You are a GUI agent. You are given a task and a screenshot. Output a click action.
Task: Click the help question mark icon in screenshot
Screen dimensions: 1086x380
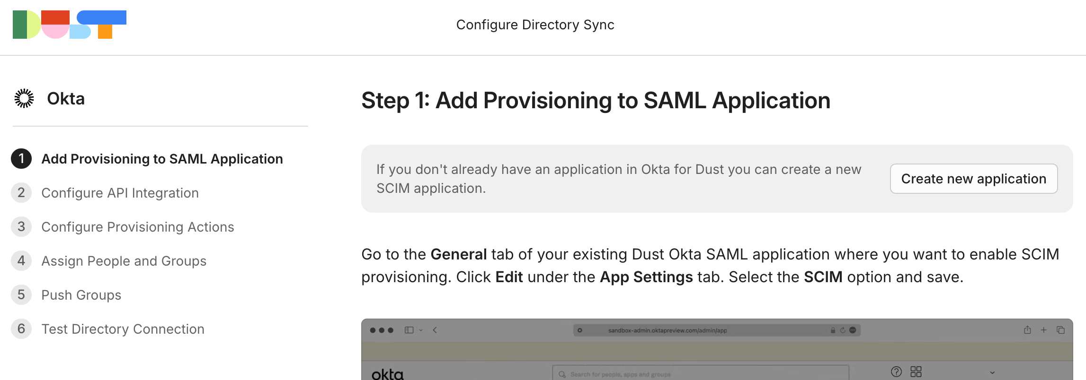(896, 371)
